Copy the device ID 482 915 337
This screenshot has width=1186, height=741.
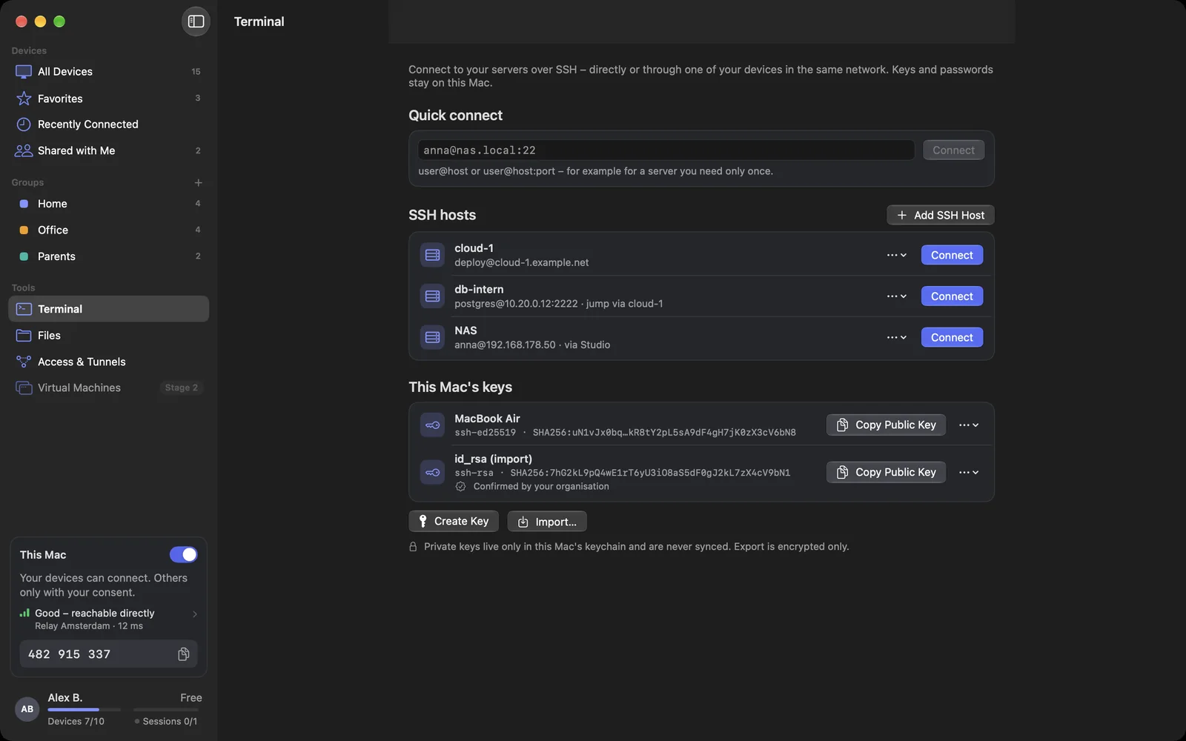[x=183, y=654]
